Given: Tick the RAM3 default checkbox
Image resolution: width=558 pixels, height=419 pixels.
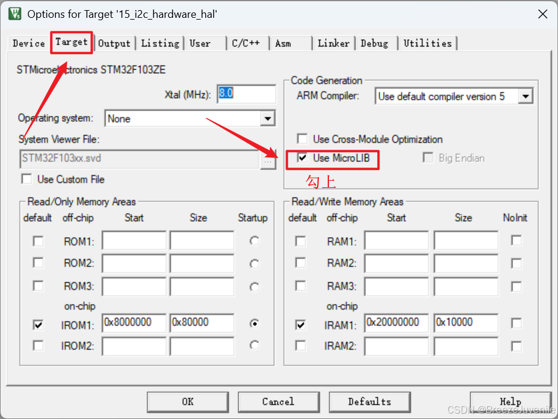Looking at the screenshot, I should 300,286.
